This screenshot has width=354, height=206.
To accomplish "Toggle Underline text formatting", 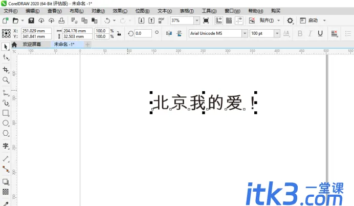I will [320, 33].
